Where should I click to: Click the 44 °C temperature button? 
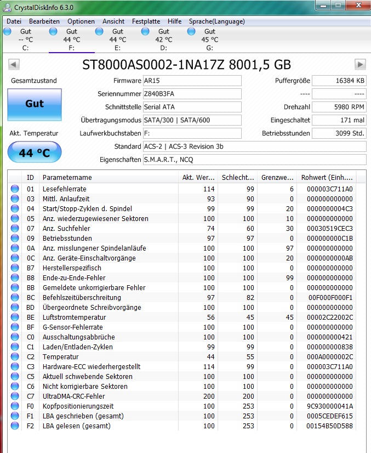(x=35, y=152)
